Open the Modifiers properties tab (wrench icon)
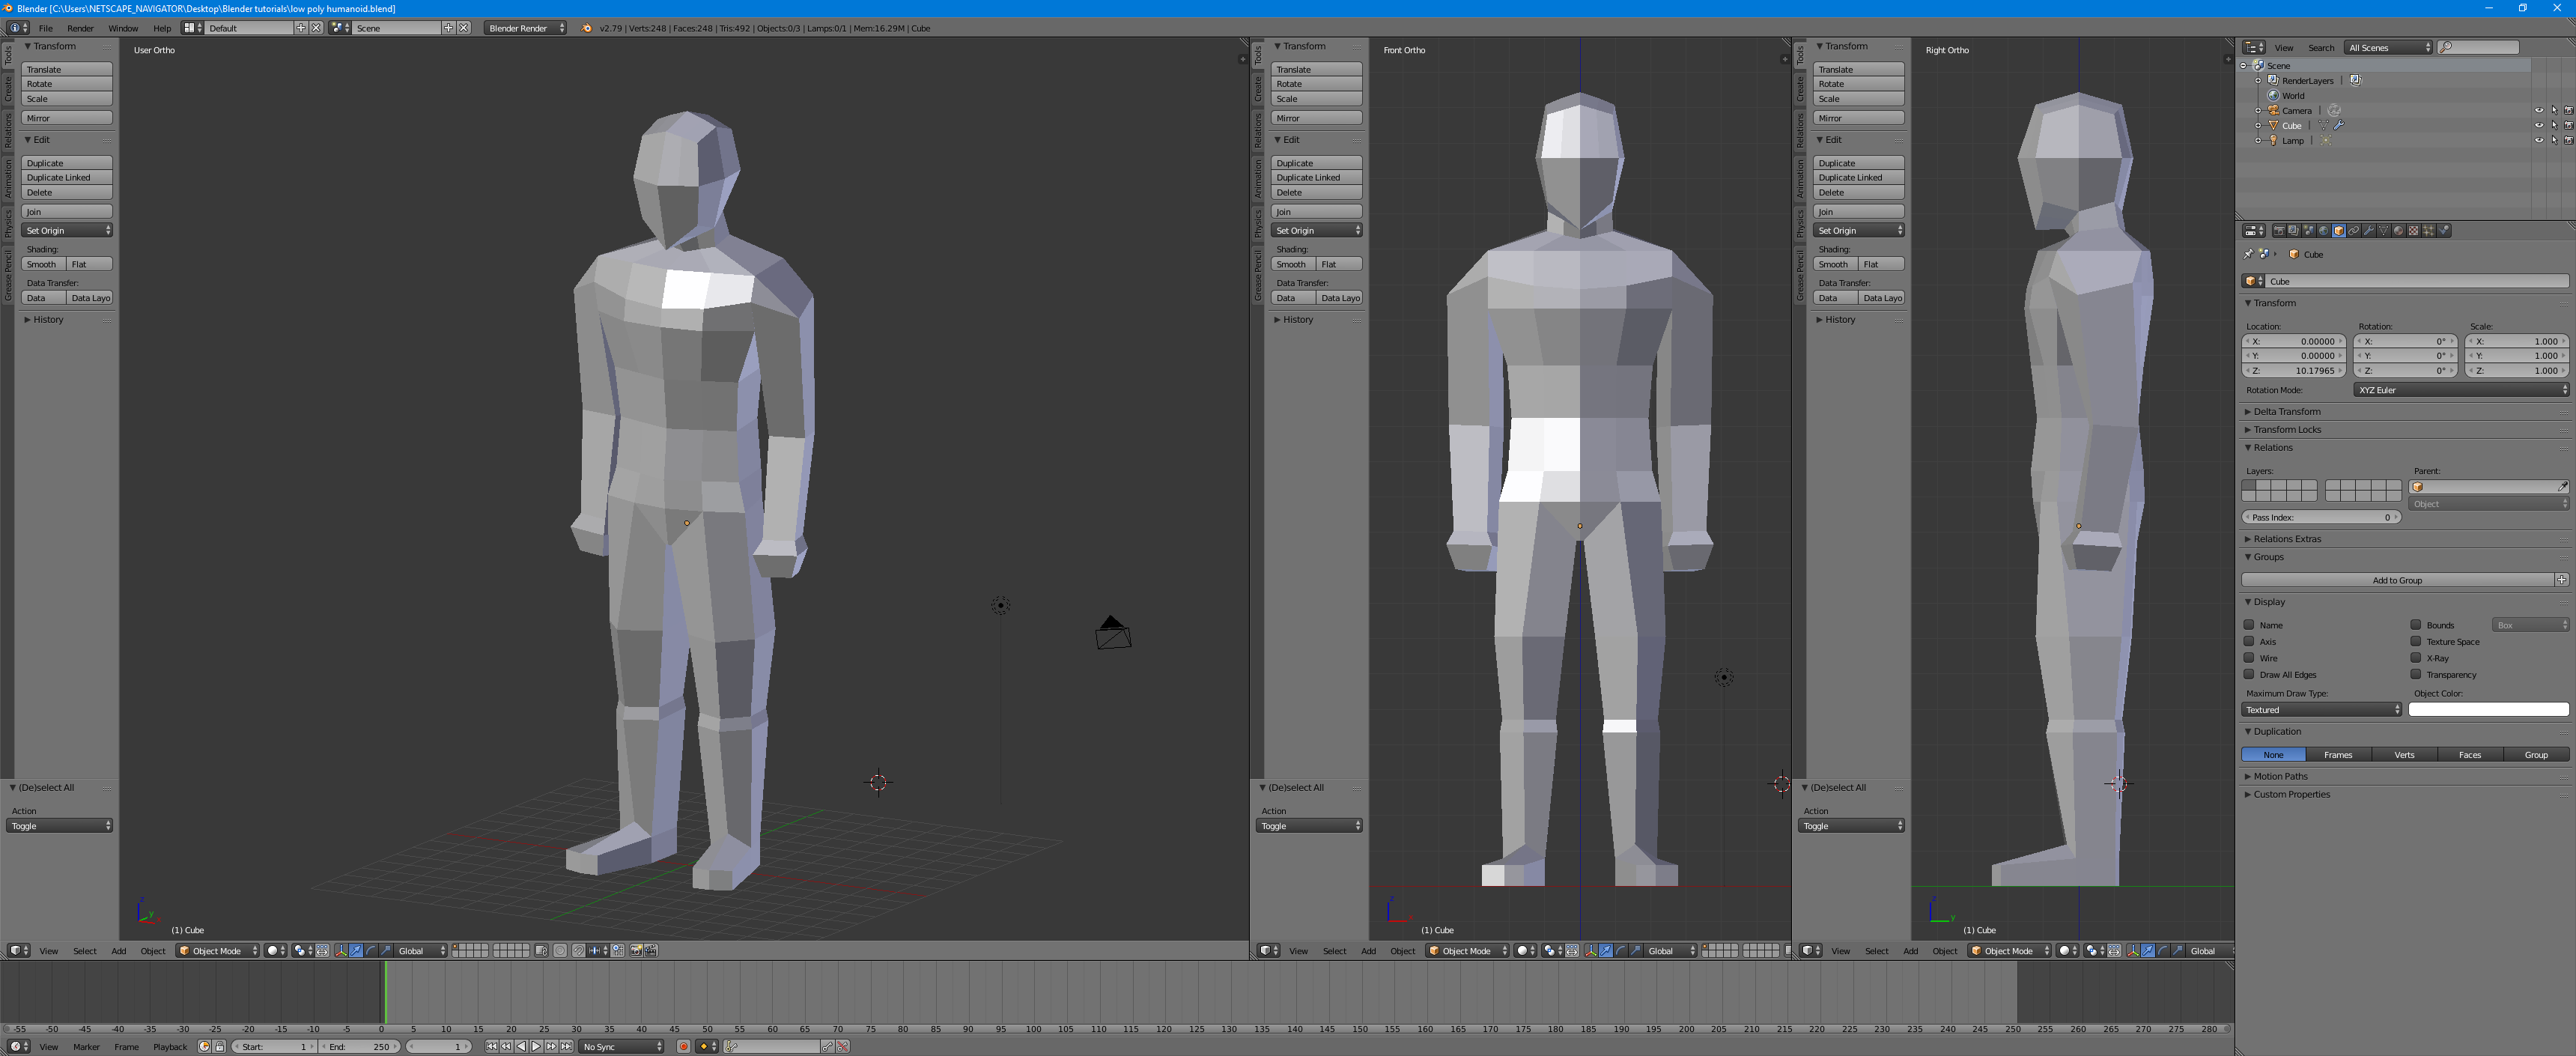 pyautogui.click(x=2369, y=231)
